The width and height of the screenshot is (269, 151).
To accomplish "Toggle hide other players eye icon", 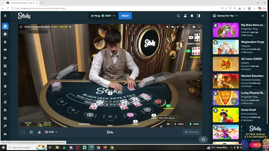I will pos(168,124).
